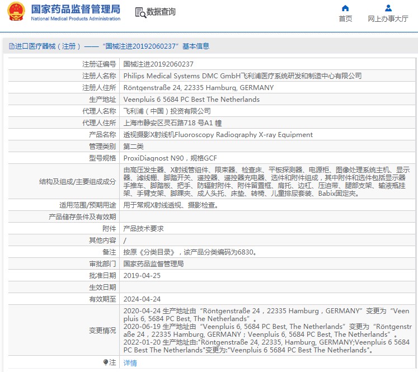Click the 变更情况 label
418x372 pixels.
pos(102,331)
